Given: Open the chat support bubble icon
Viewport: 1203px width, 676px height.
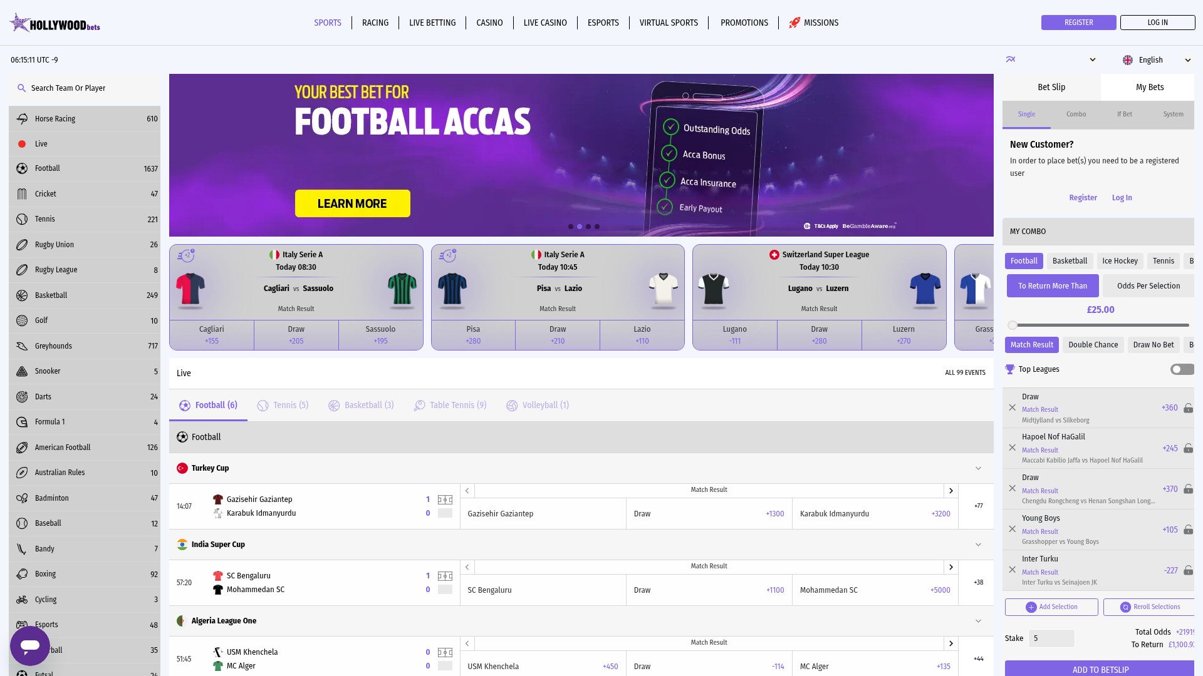Looking at the screenshot, I should 30,645.
